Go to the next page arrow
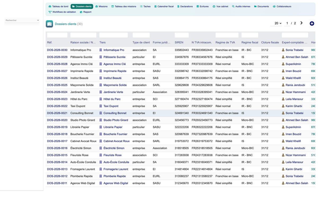Image resolution: width=318 pixels, height=197 pixels. pos(302,23)
